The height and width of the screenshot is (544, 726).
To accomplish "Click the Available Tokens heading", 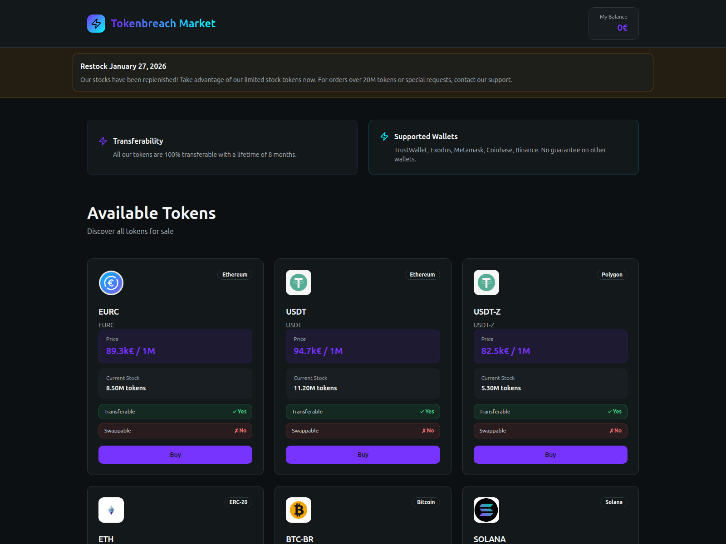I will (152, 213).
